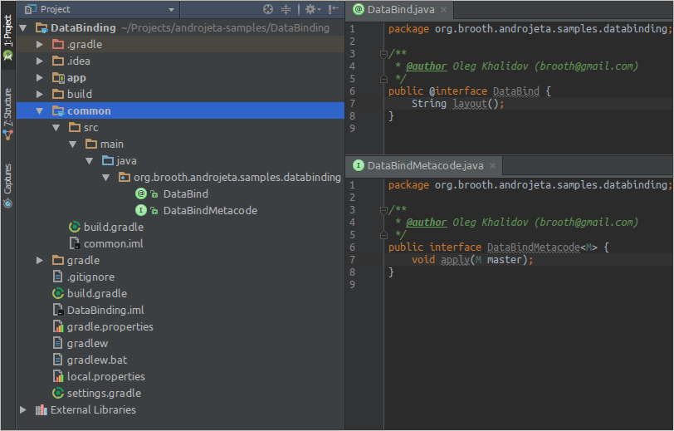Open the Project view type dropdown
Screen dimensions: 674x431
(x=172, y=9)
